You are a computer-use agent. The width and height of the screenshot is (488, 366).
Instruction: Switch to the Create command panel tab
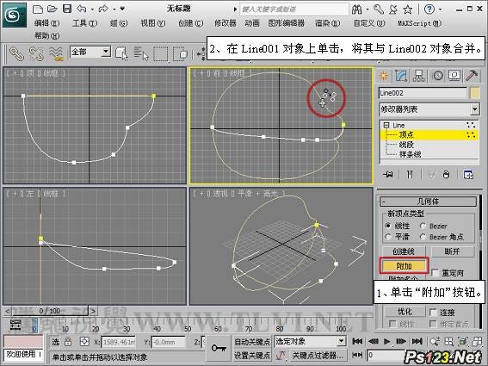(384, 76)
